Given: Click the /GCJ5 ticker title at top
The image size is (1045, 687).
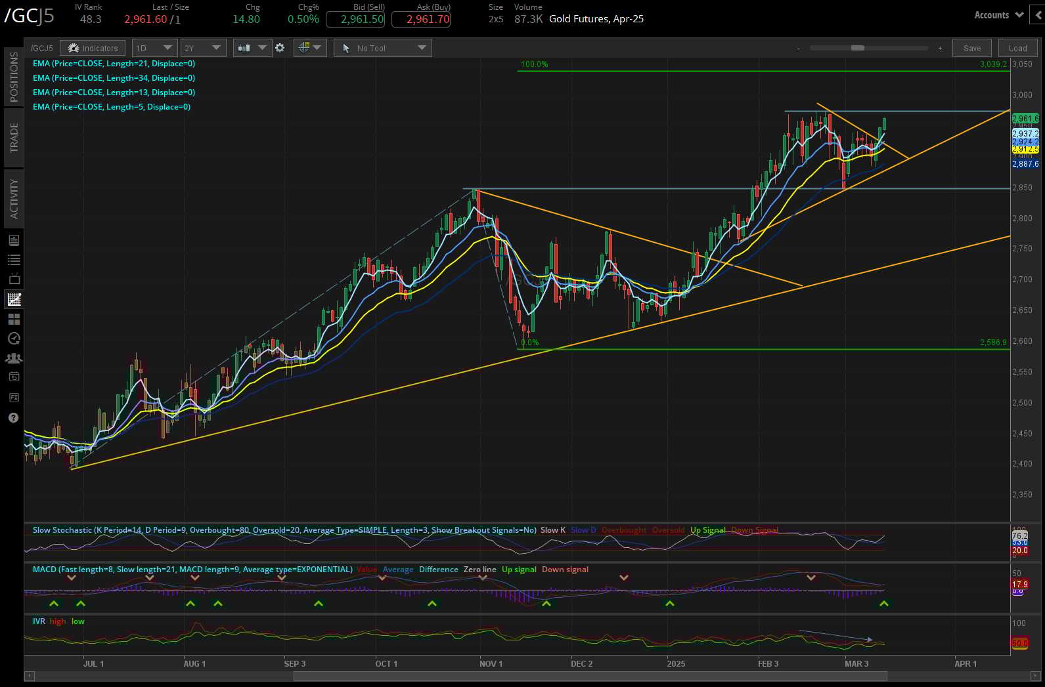Looking at the screenshot, I should tap(29, 16).
